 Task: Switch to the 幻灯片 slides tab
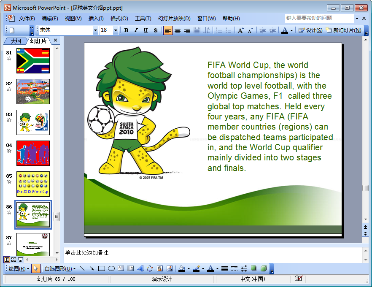(x=38, y=41)
